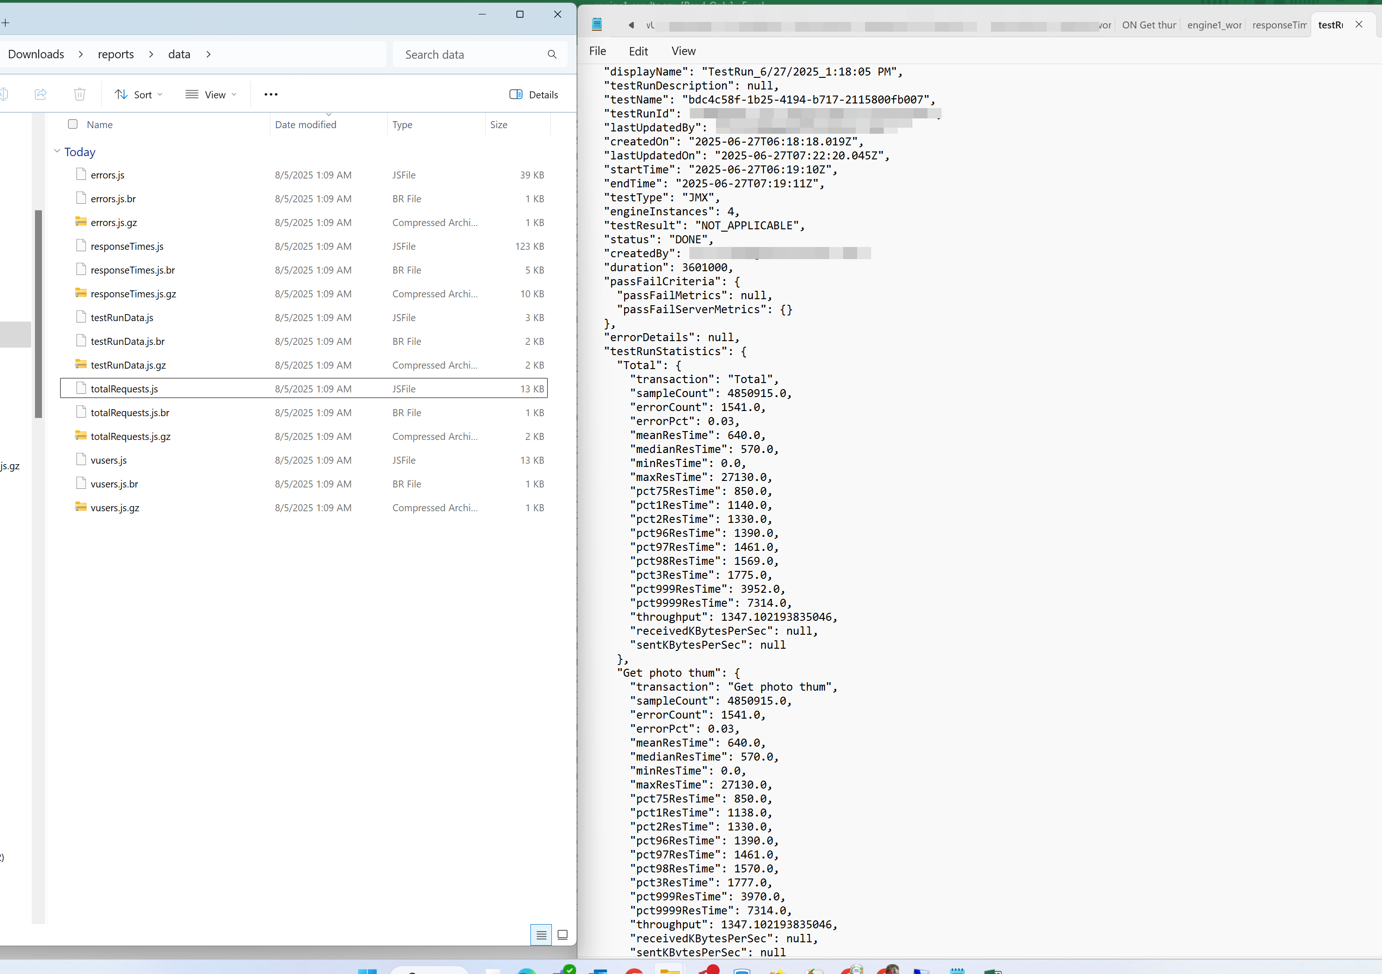Sort by Date modified column header
This screenshot has height=974, width=1382.
click(305, 124)
